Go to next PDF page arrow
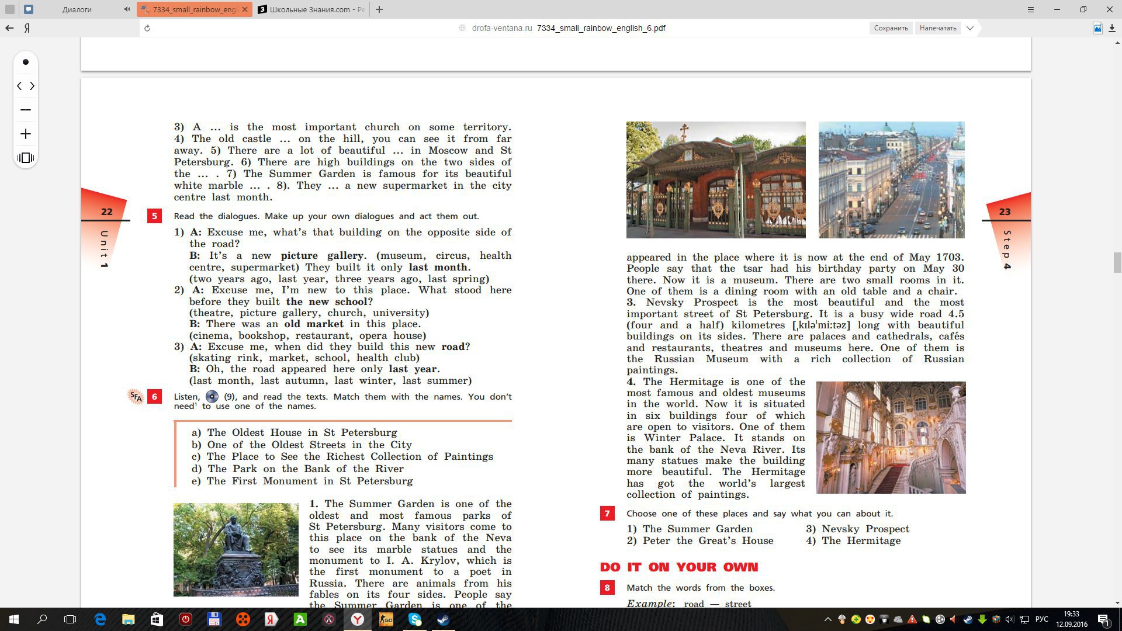 (x=32, y=86)
